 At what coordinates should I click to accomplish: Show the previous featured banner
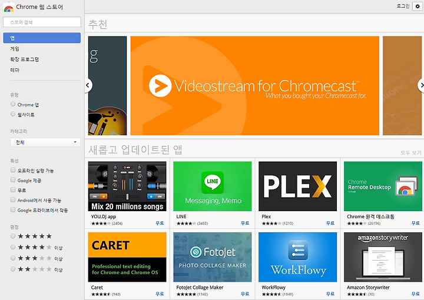tap(88, 85)
